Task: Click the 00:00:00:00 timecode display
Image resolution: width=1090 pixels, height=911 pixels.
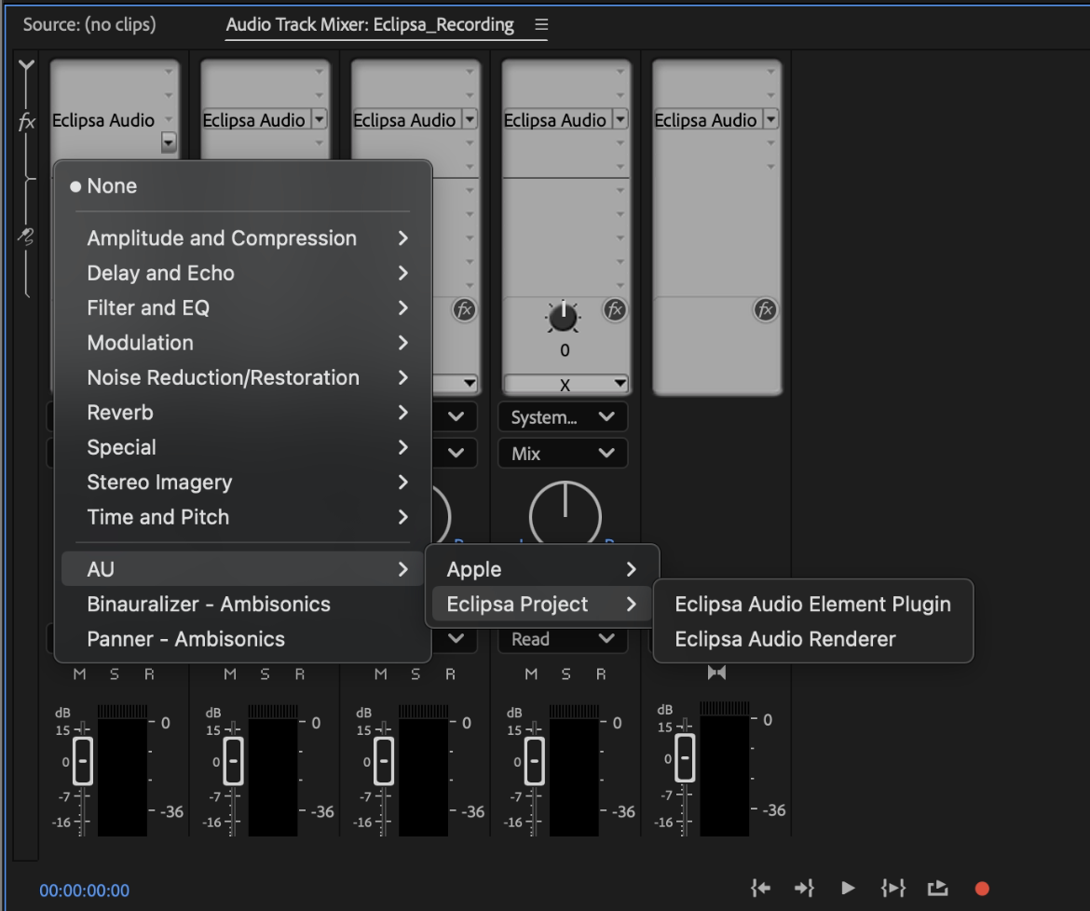Action: click(85, 891)
